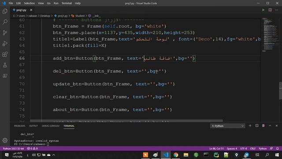Close the terminal panel

point(277,125)
